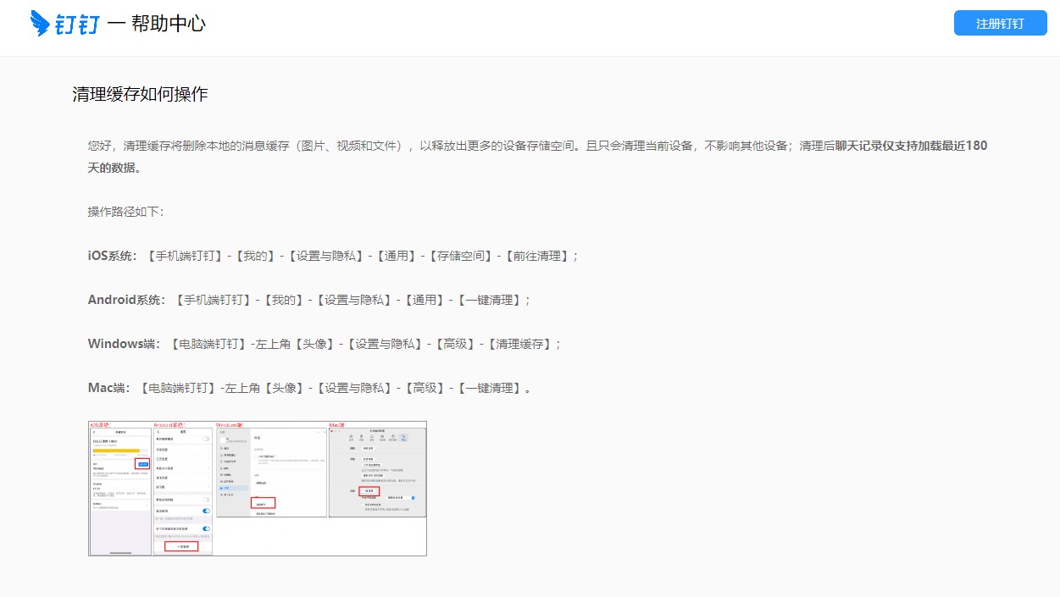Viewport: 1060px width, 597px height.
Task: Click the 注册钉钉 button
Action: pos(1000,23)
